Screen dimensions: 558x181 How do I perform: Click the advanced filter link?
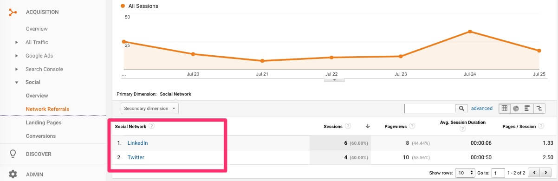(x=482, y=108)
